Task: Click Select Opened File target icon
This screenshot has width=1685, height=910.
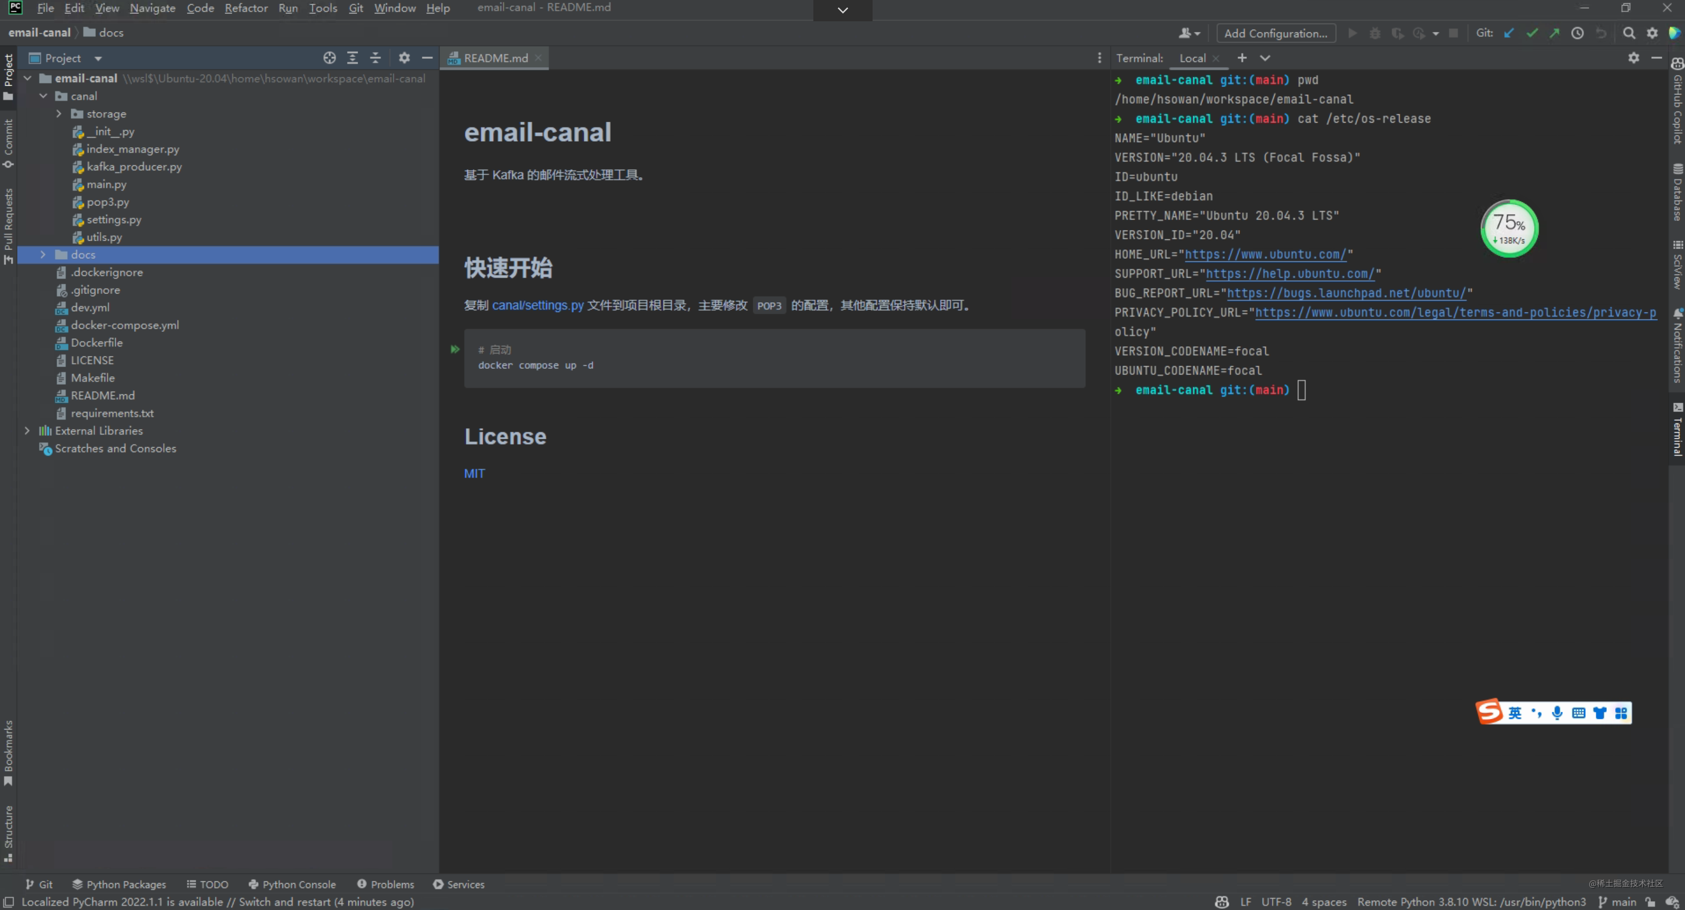Action: coord(330,58)
